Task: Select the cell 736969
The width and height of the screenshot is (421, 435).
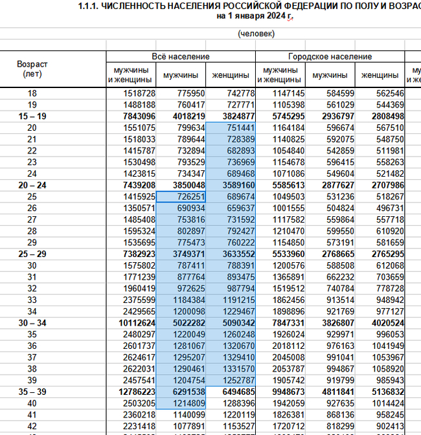Action: pos(231,162)
